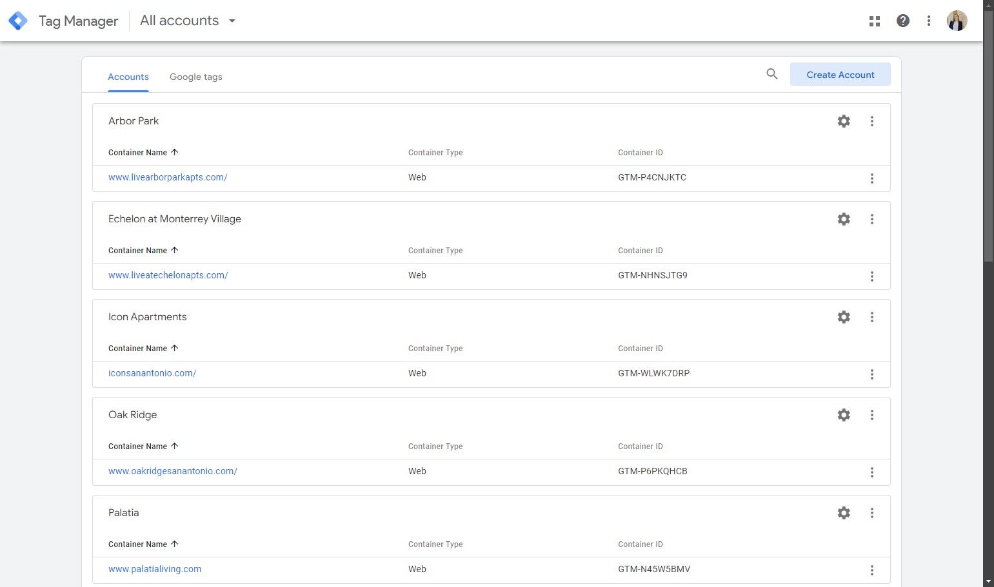The width and height of the screenshot is (994, 587).
Task: Click the vertical scrollbar thumb
Action: (988, 136)
